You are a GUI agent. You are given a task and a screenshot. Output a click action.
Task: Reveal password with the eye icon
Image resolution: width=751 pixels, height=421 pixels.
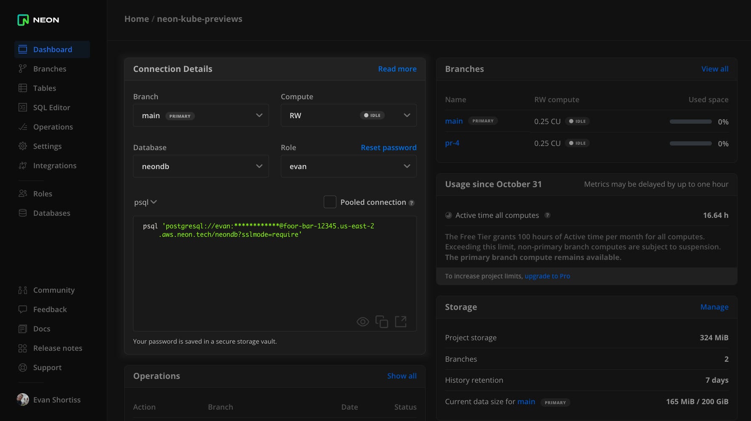(362, 322)
